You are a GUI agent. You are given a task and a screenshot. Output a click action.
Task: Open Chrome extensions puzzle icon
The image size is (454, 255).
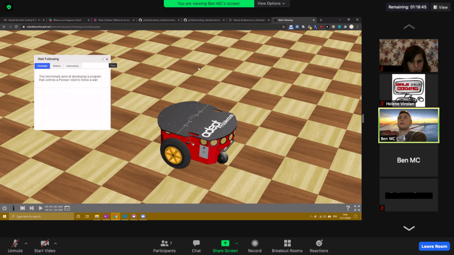[x=345, y=27]
